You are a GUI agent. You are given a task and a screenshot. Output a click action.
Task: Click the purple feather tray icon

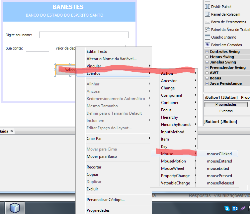click(243, 208)
